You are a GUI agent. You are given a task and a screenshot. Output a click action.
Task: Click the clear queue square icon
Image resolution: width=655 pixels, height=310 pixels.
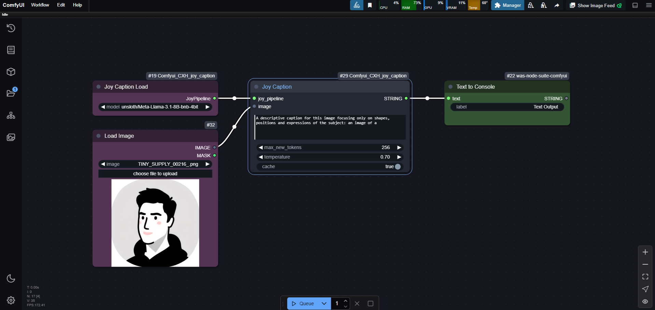371,304
